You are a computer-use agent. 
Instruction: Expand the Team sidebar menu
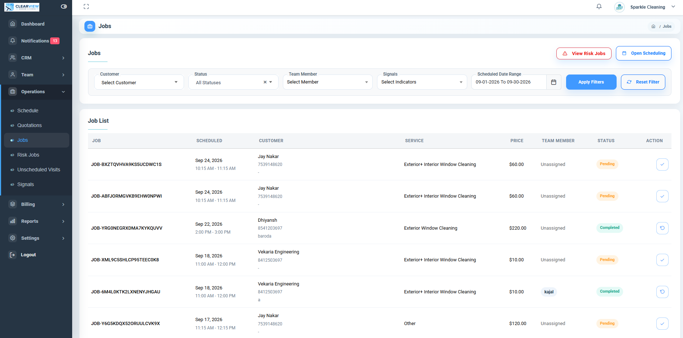[x=36, y=75]
